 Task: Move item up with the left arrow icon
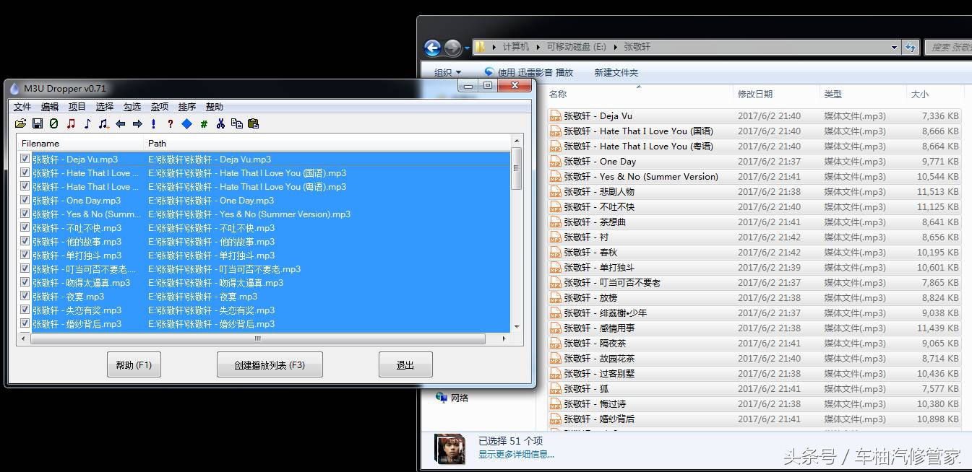tap(120, 123)
